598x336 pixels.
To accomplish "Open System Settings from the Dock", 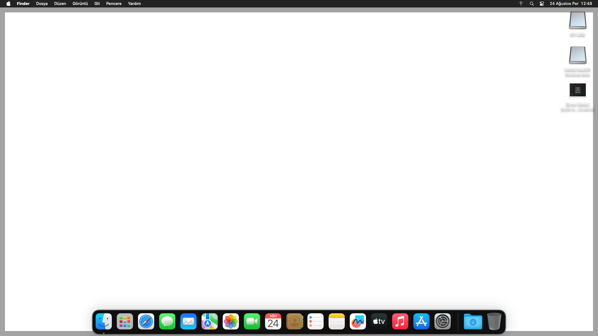I will click(x=442, y=321).
